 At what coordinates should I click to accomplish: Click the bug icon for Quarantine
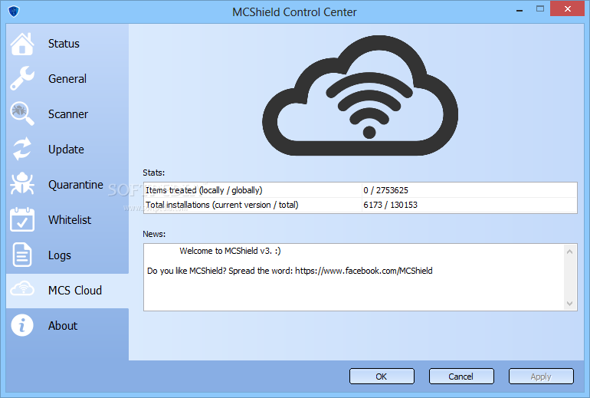(22, 184)
